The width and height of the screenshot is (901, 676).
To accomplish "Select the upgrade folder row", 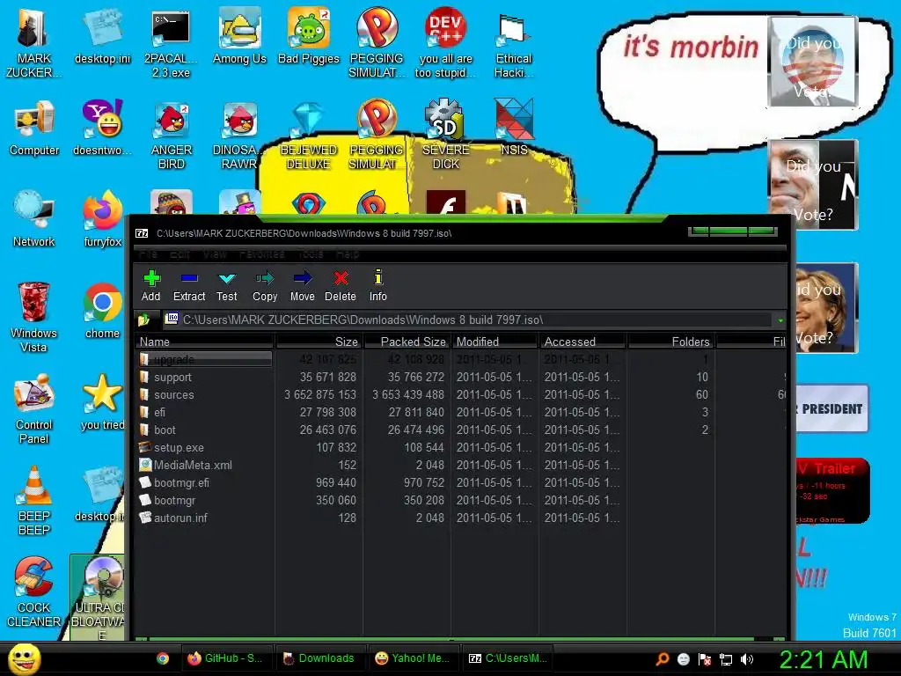I will 461,359.
